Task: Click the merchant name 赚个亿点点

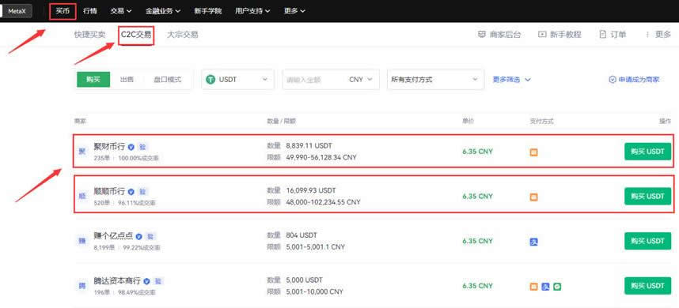Action: click(113, 236)
